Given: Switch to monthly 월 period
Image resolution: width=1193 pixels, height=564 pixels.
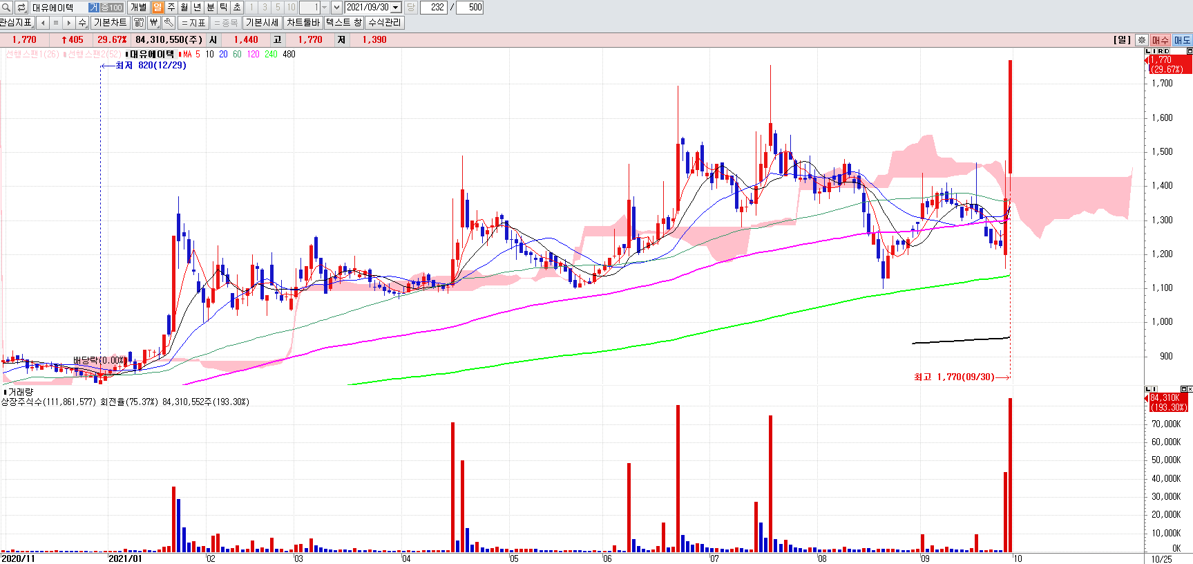Looking at the screenshot, I should coord(184,7).
